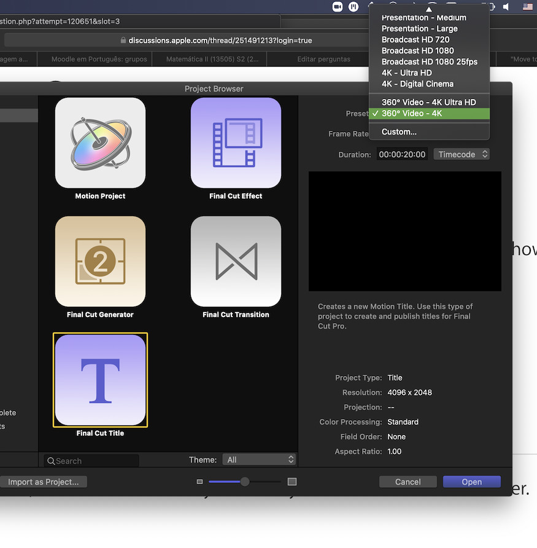Choose 4K - Digital Cinema preset
537x548 pixels.
coord(429,84)
